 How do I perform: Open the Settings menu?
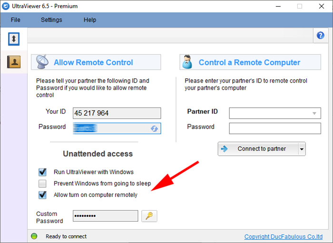(51, 20)
